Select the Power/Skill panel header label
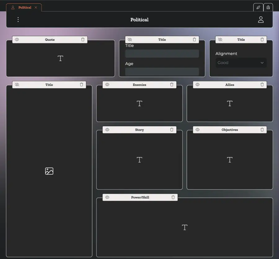This screenshot has height=259, width=279. click(140, 197)
